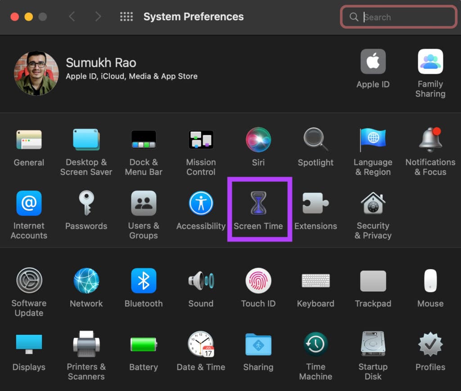Viewport: 461px width, 391px height.
Task: Click the search magnifier icon
Action: click(x=354, y=17)
